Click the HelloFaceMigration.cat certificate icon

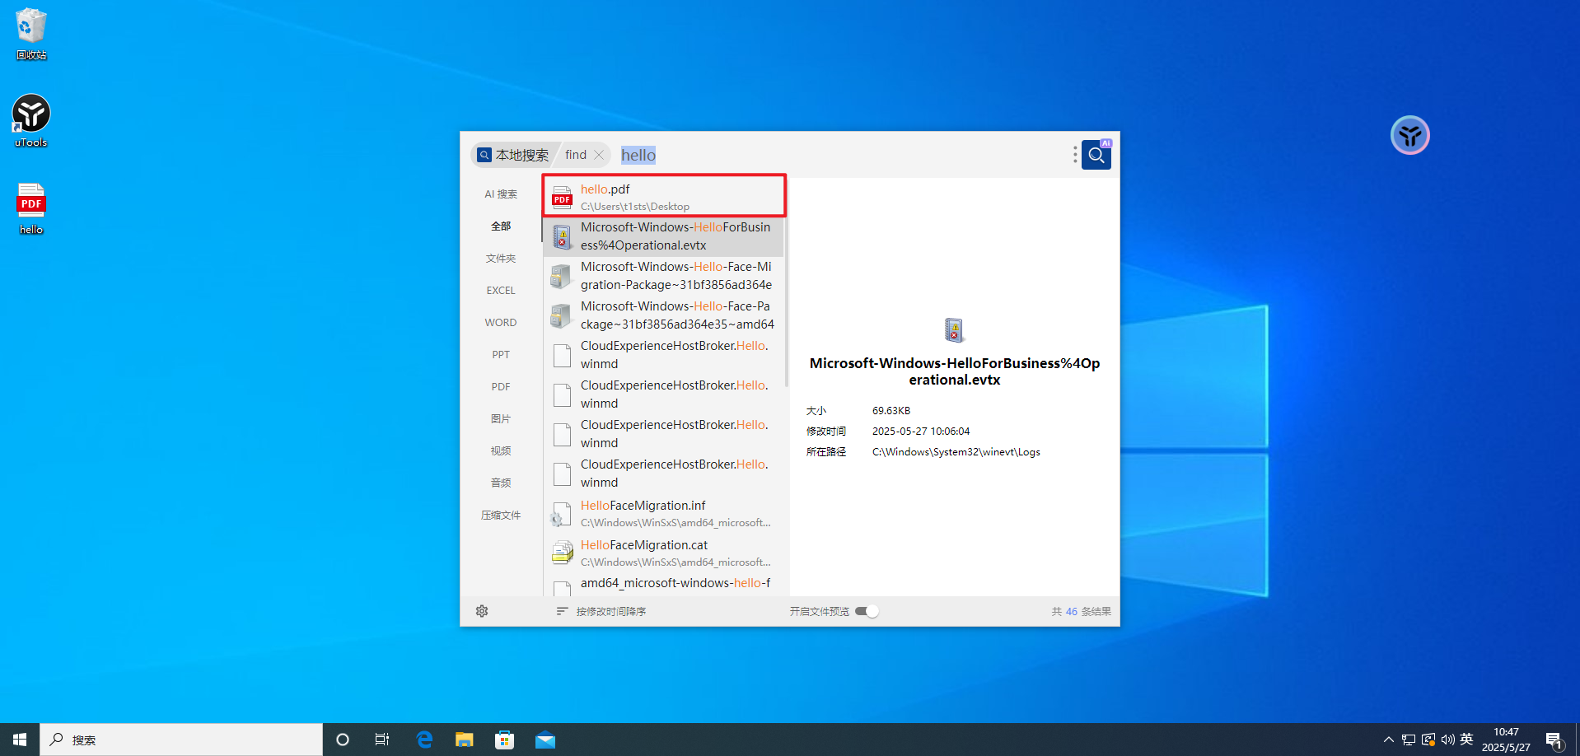[562, 553]
